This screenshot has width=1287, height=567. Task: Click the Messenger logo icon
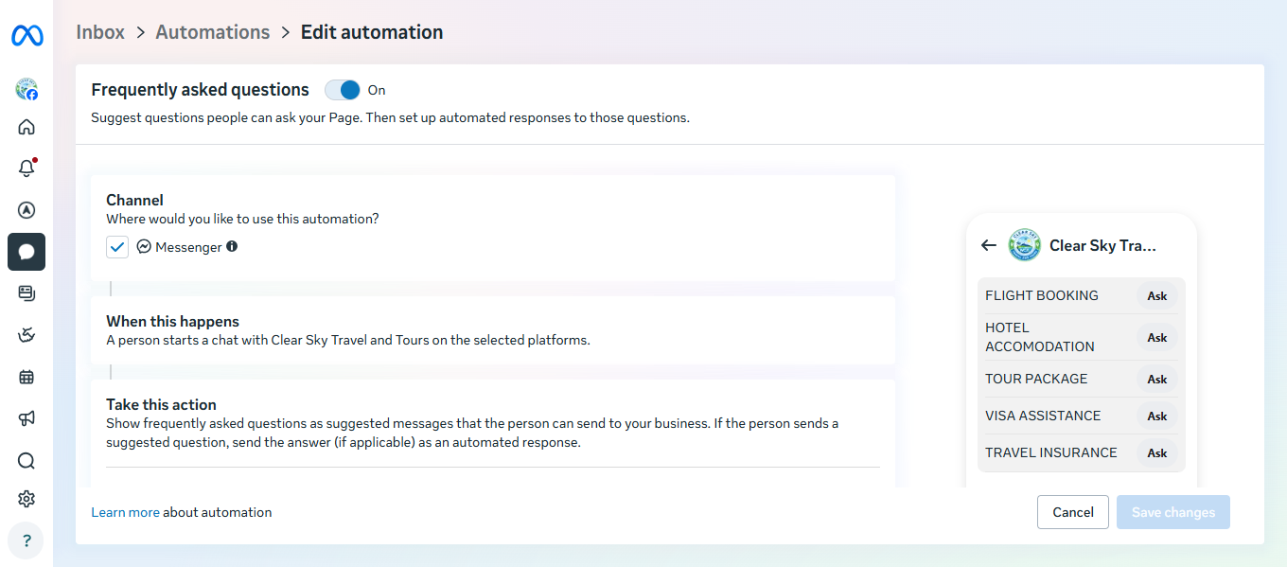tap(144, 247)
